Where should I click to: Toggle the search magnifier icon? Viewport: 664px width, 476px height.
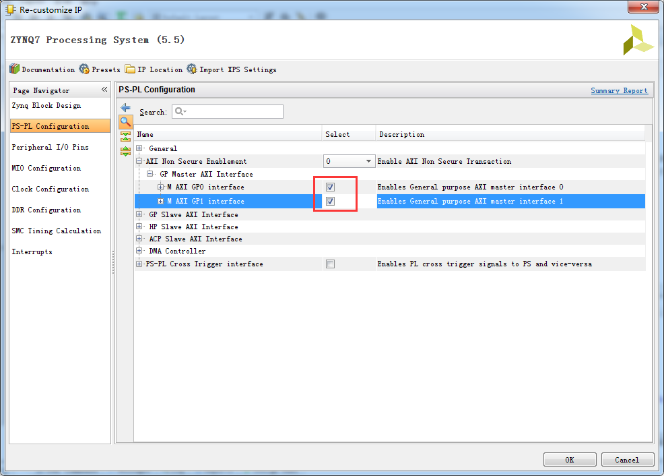[x=125, y=122]
